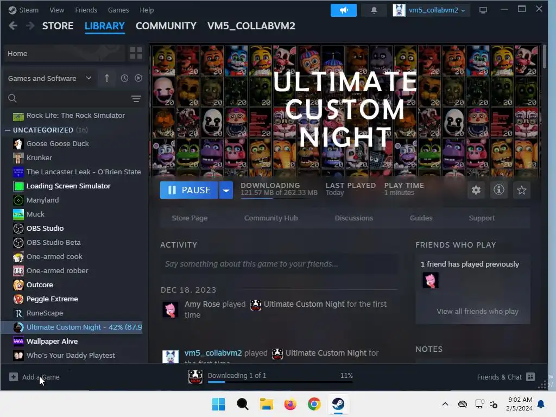The height and width of the screenshot is (417, 556).
Task: Show hidden tray icons chevron
Action: (x=445, y=404)
